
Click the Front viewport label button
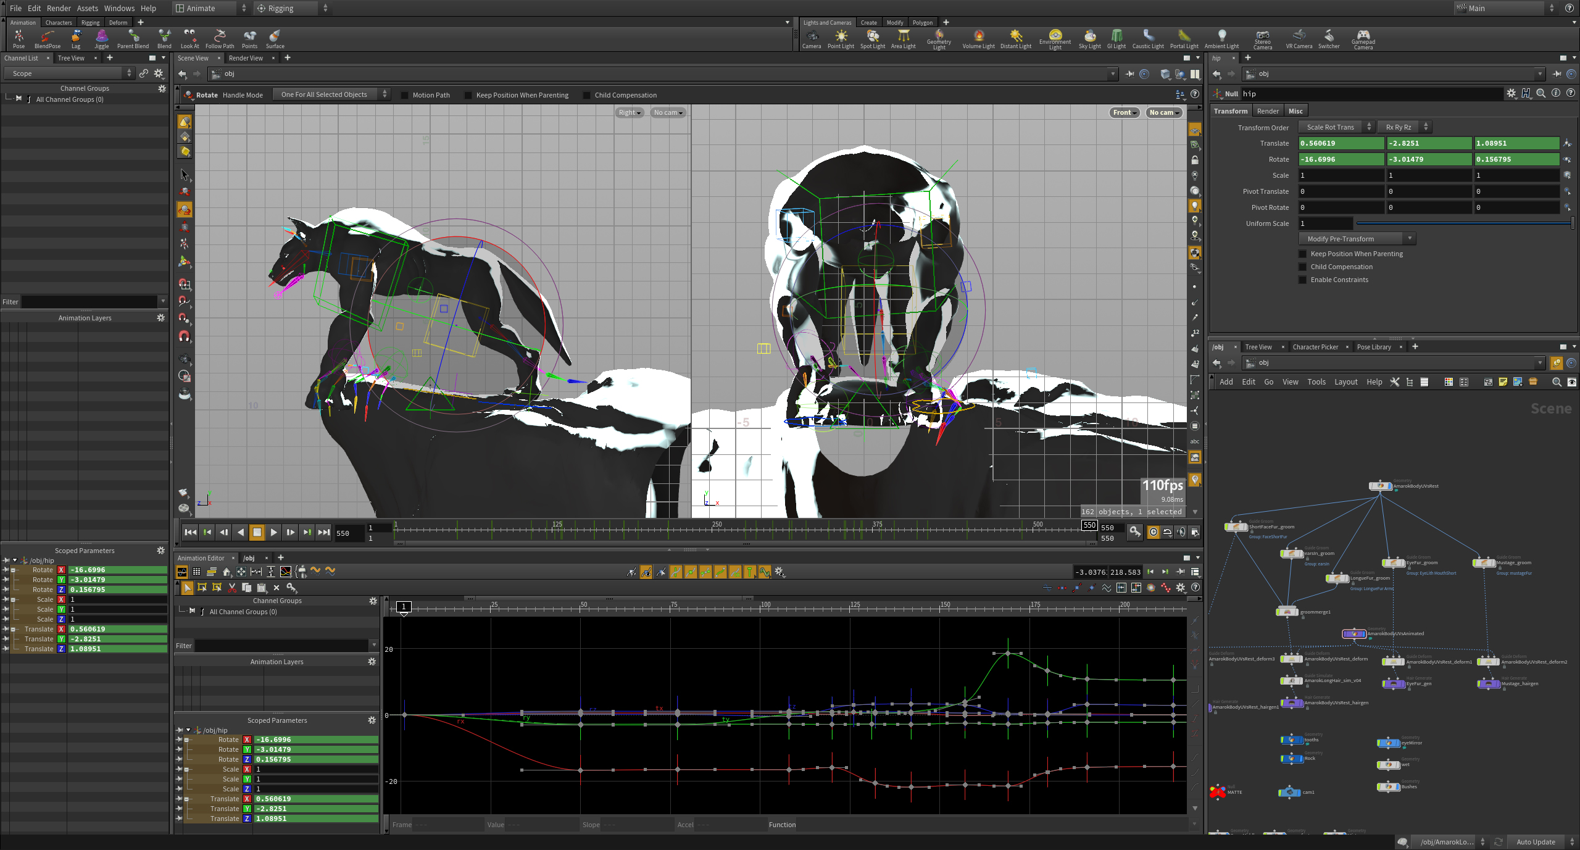[1125, 112]
